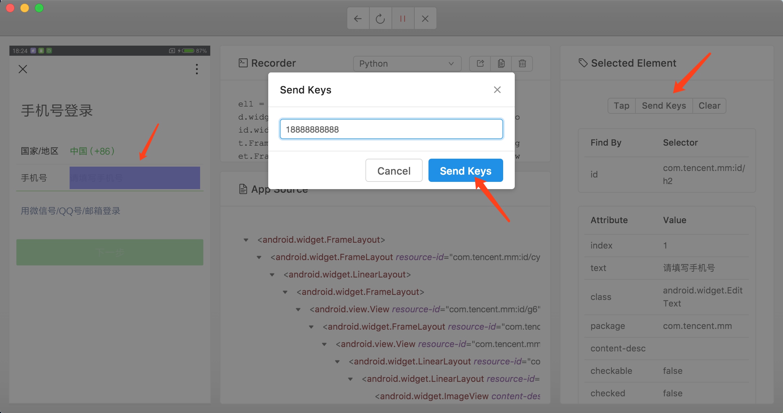
Task: Click the 国家/地区 label
Action: point(40,151)
